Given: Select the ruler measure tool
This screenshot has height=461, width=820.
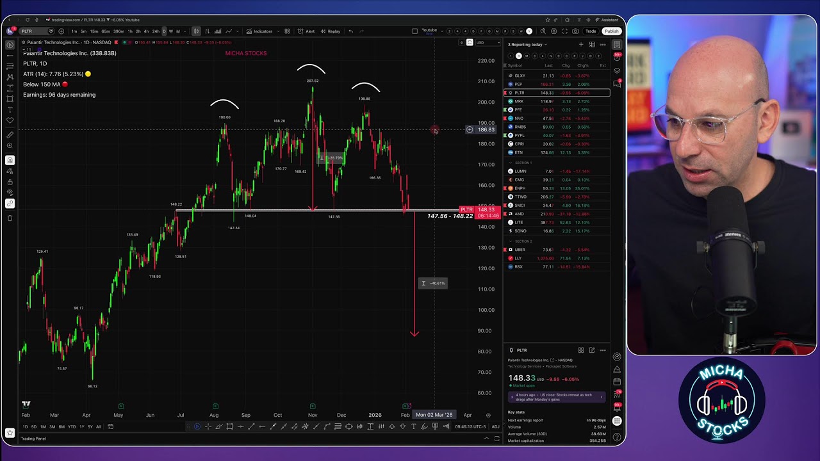Looking at the screenshot, I should pyautogui.click(x=10, y=135).
